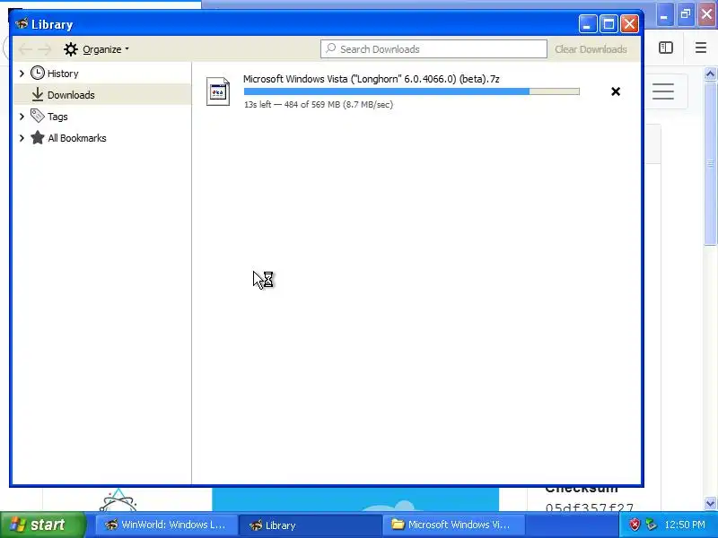Click the 12:50 PM system clock
This screenshot has height=538, width=718.
click(685, 525)
